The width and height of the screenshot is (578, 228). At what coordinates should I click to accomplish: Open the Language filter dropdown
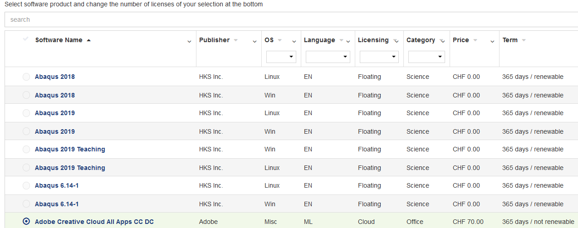(328, 57)
